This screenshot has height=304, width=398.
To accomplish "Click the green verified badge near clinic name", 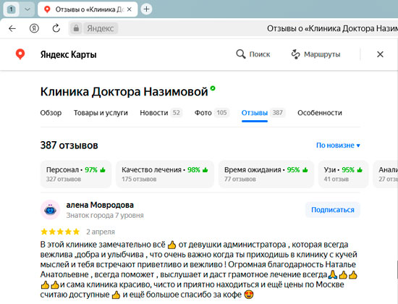I will [x=213, y=88].
